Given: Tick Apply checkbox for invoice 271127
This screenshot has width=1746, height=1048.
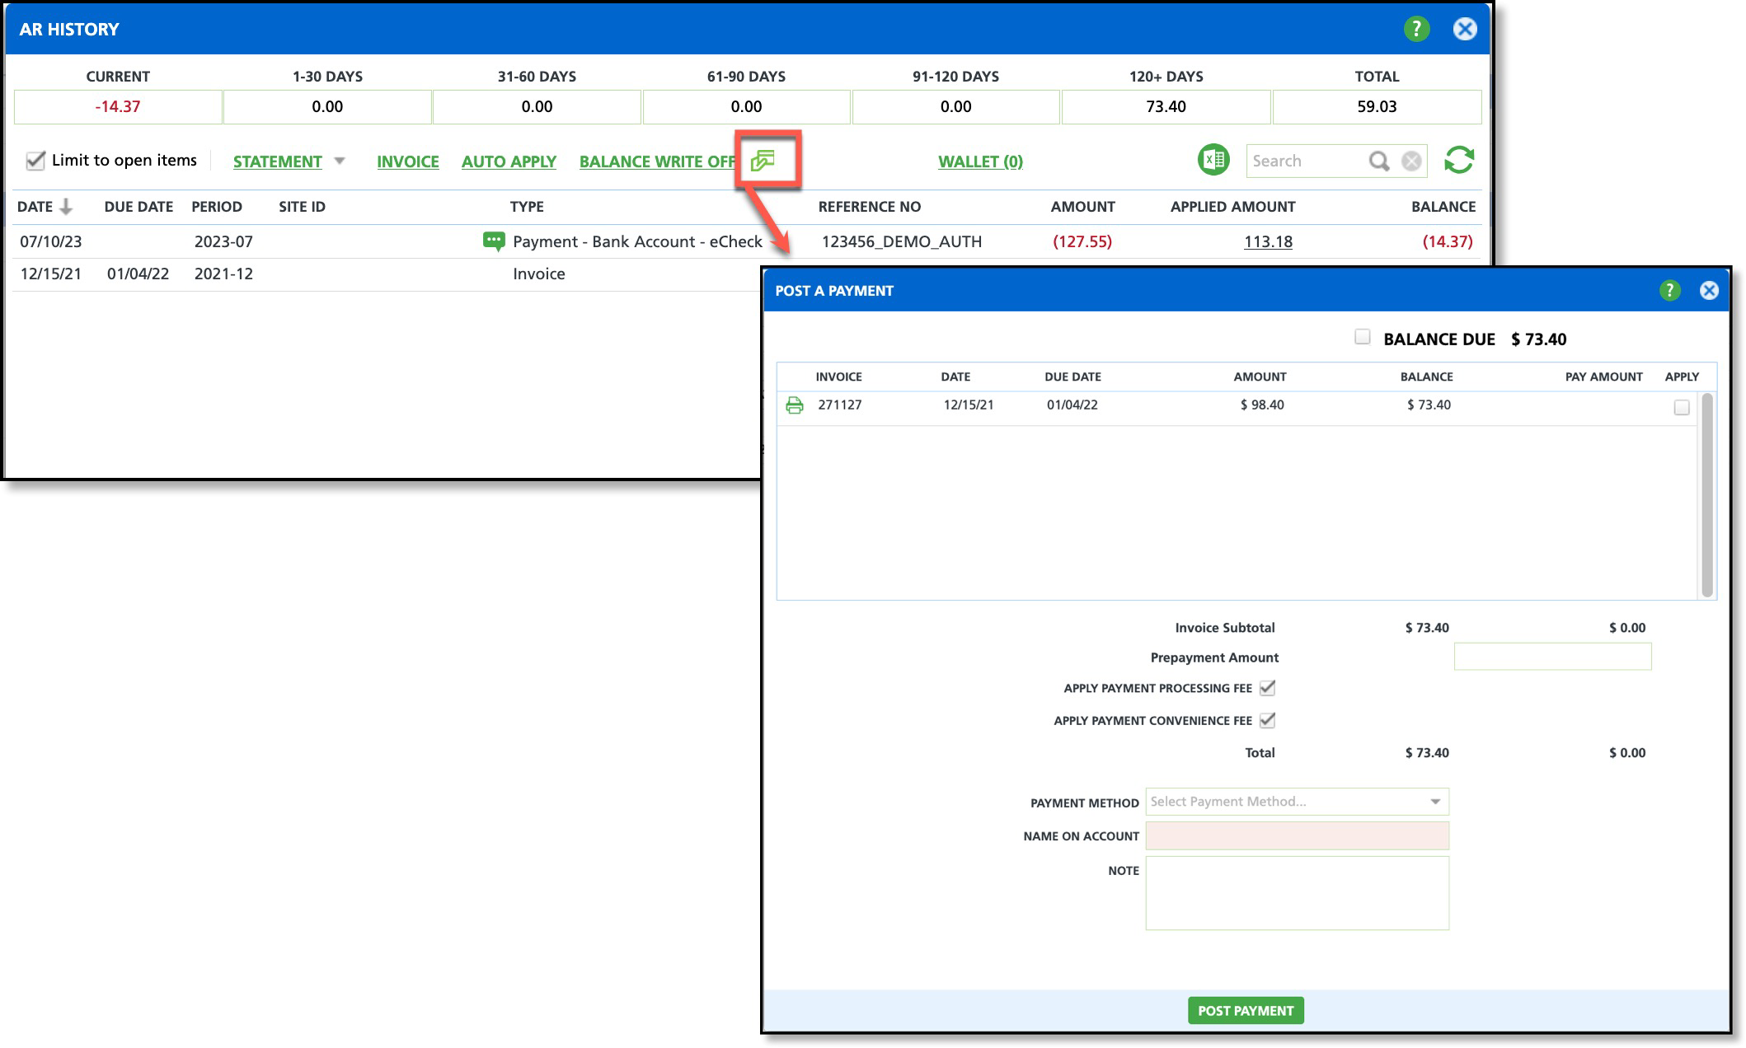Looking at the screenshot, I should [x=1681, y=407].
